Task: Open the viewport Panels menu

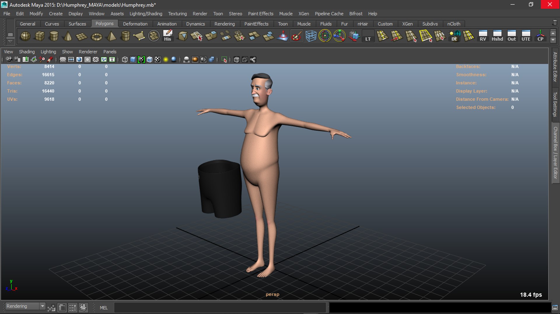Action: (110, 52)
